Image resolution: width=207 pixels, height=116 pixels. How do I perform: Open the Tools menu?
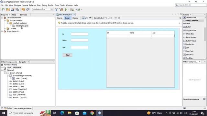click(62, 5)
